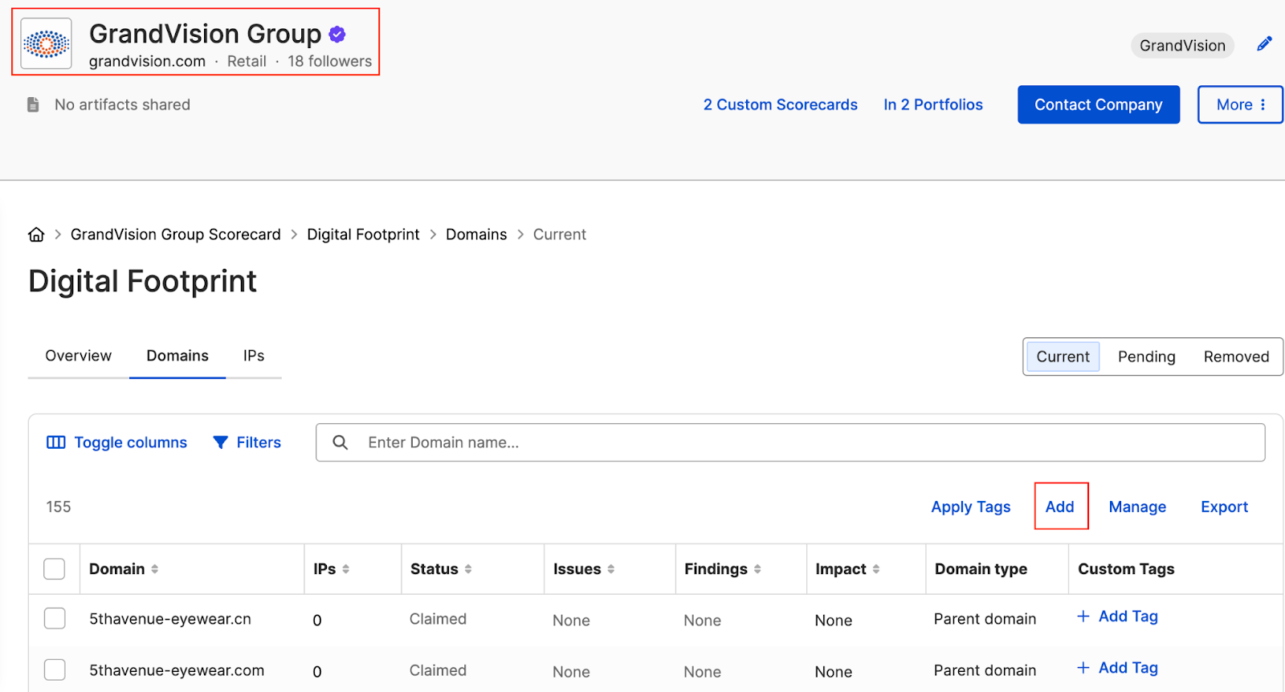Click Apply Tags

click(971, 507)
